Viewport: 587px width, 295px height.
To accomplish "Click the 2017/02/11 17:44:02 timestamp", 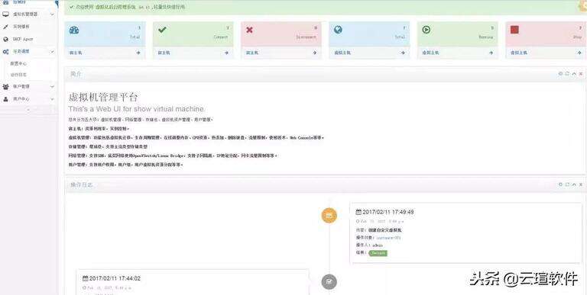I will click(x=115, y=278).
